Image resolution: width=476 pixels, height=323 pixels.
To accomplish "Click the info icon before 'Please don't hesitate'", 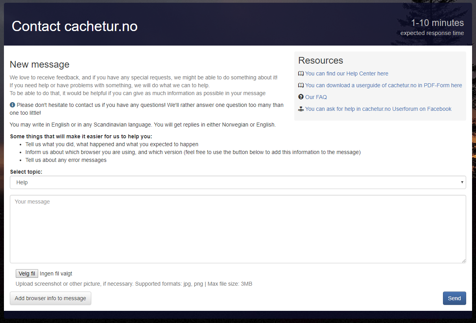I will click(x=13, y=105).
